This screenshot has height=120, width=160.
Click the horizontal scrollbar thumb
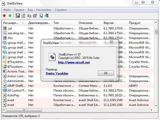pos(24,110)
